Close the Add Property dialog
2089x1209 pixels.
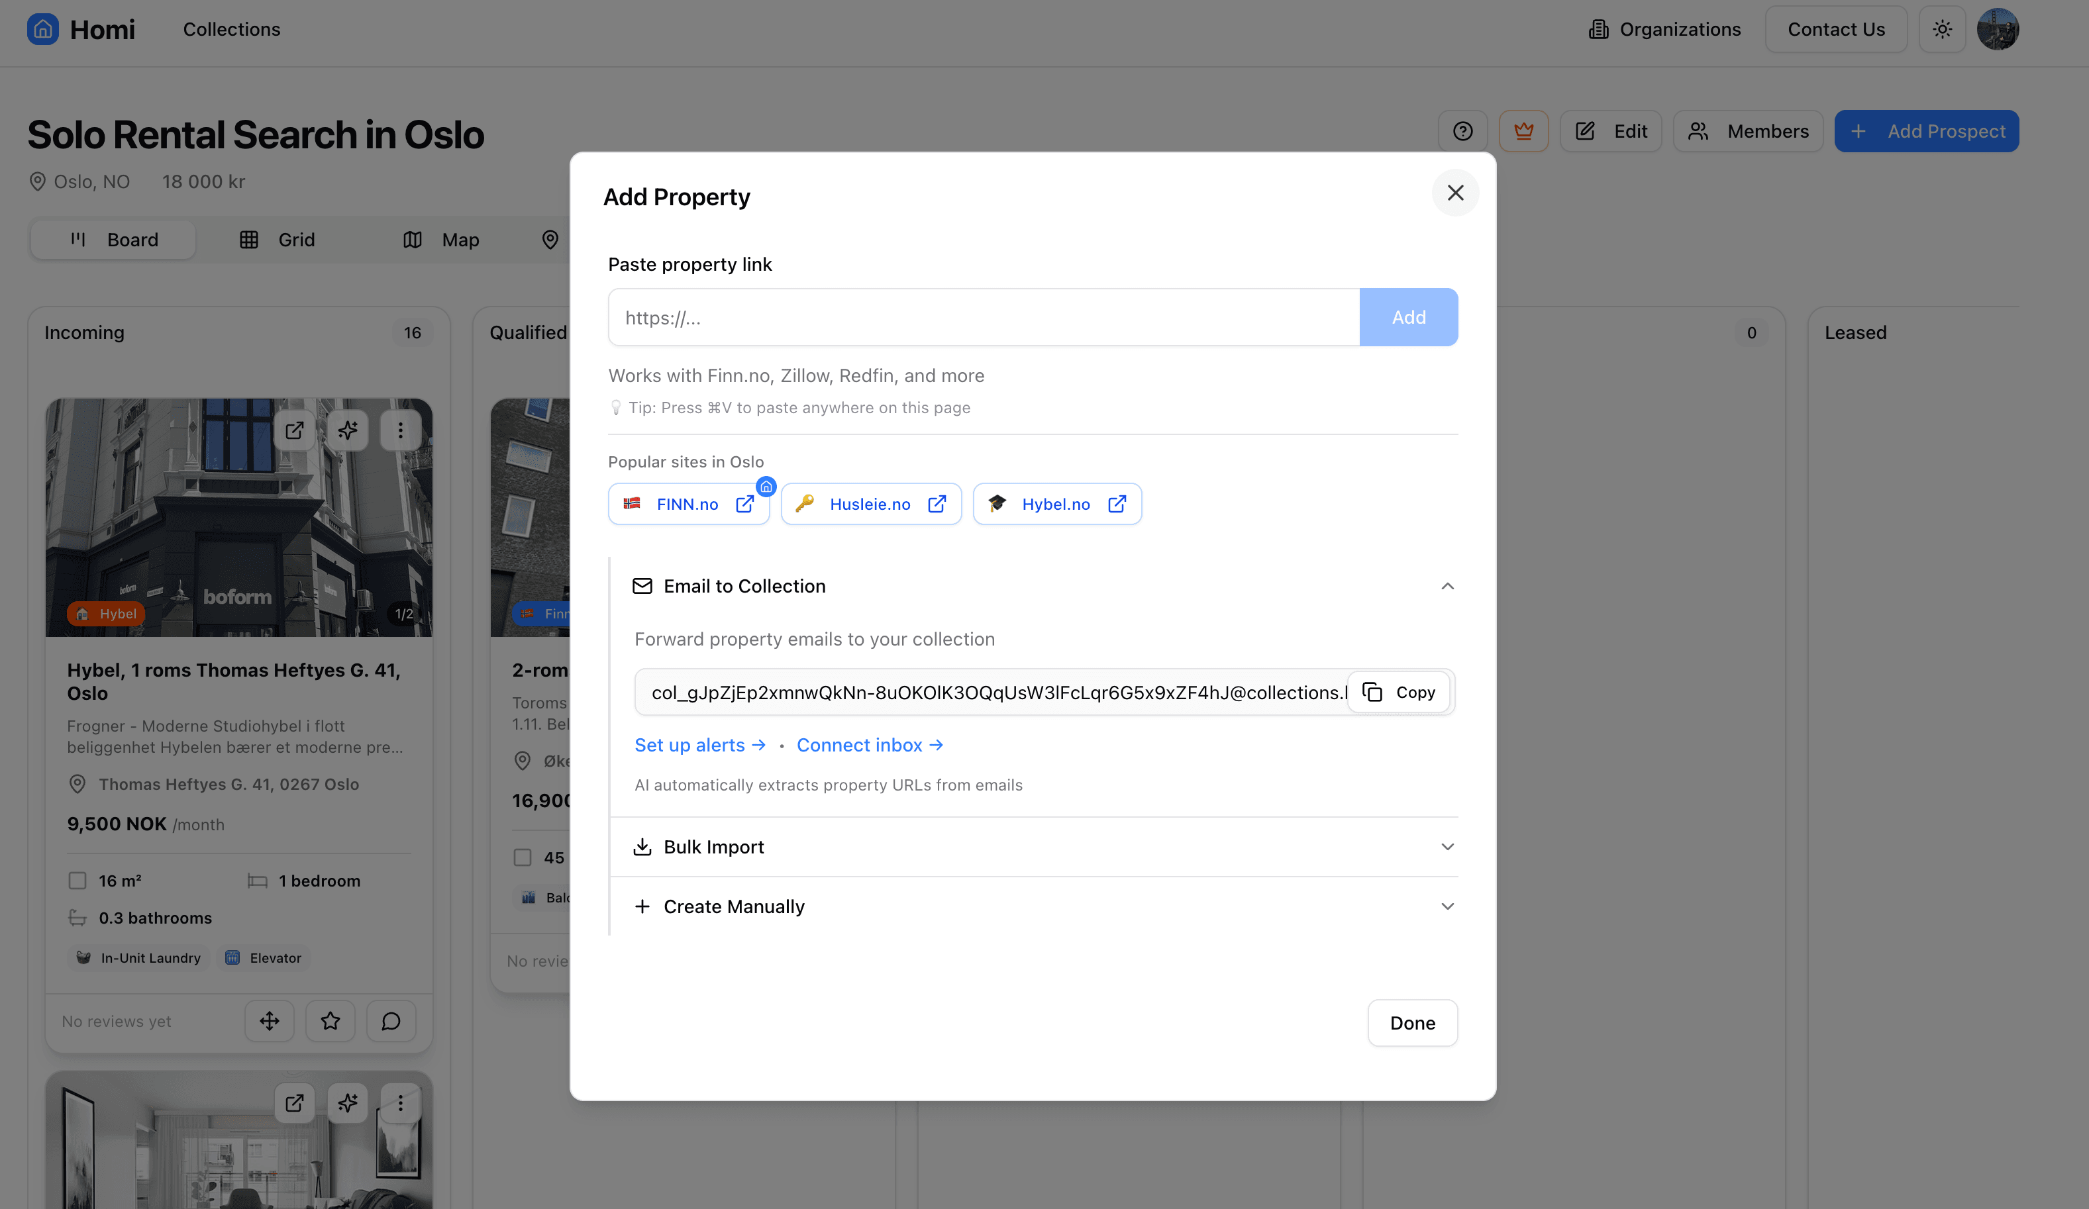click(x=1455, y=193)
